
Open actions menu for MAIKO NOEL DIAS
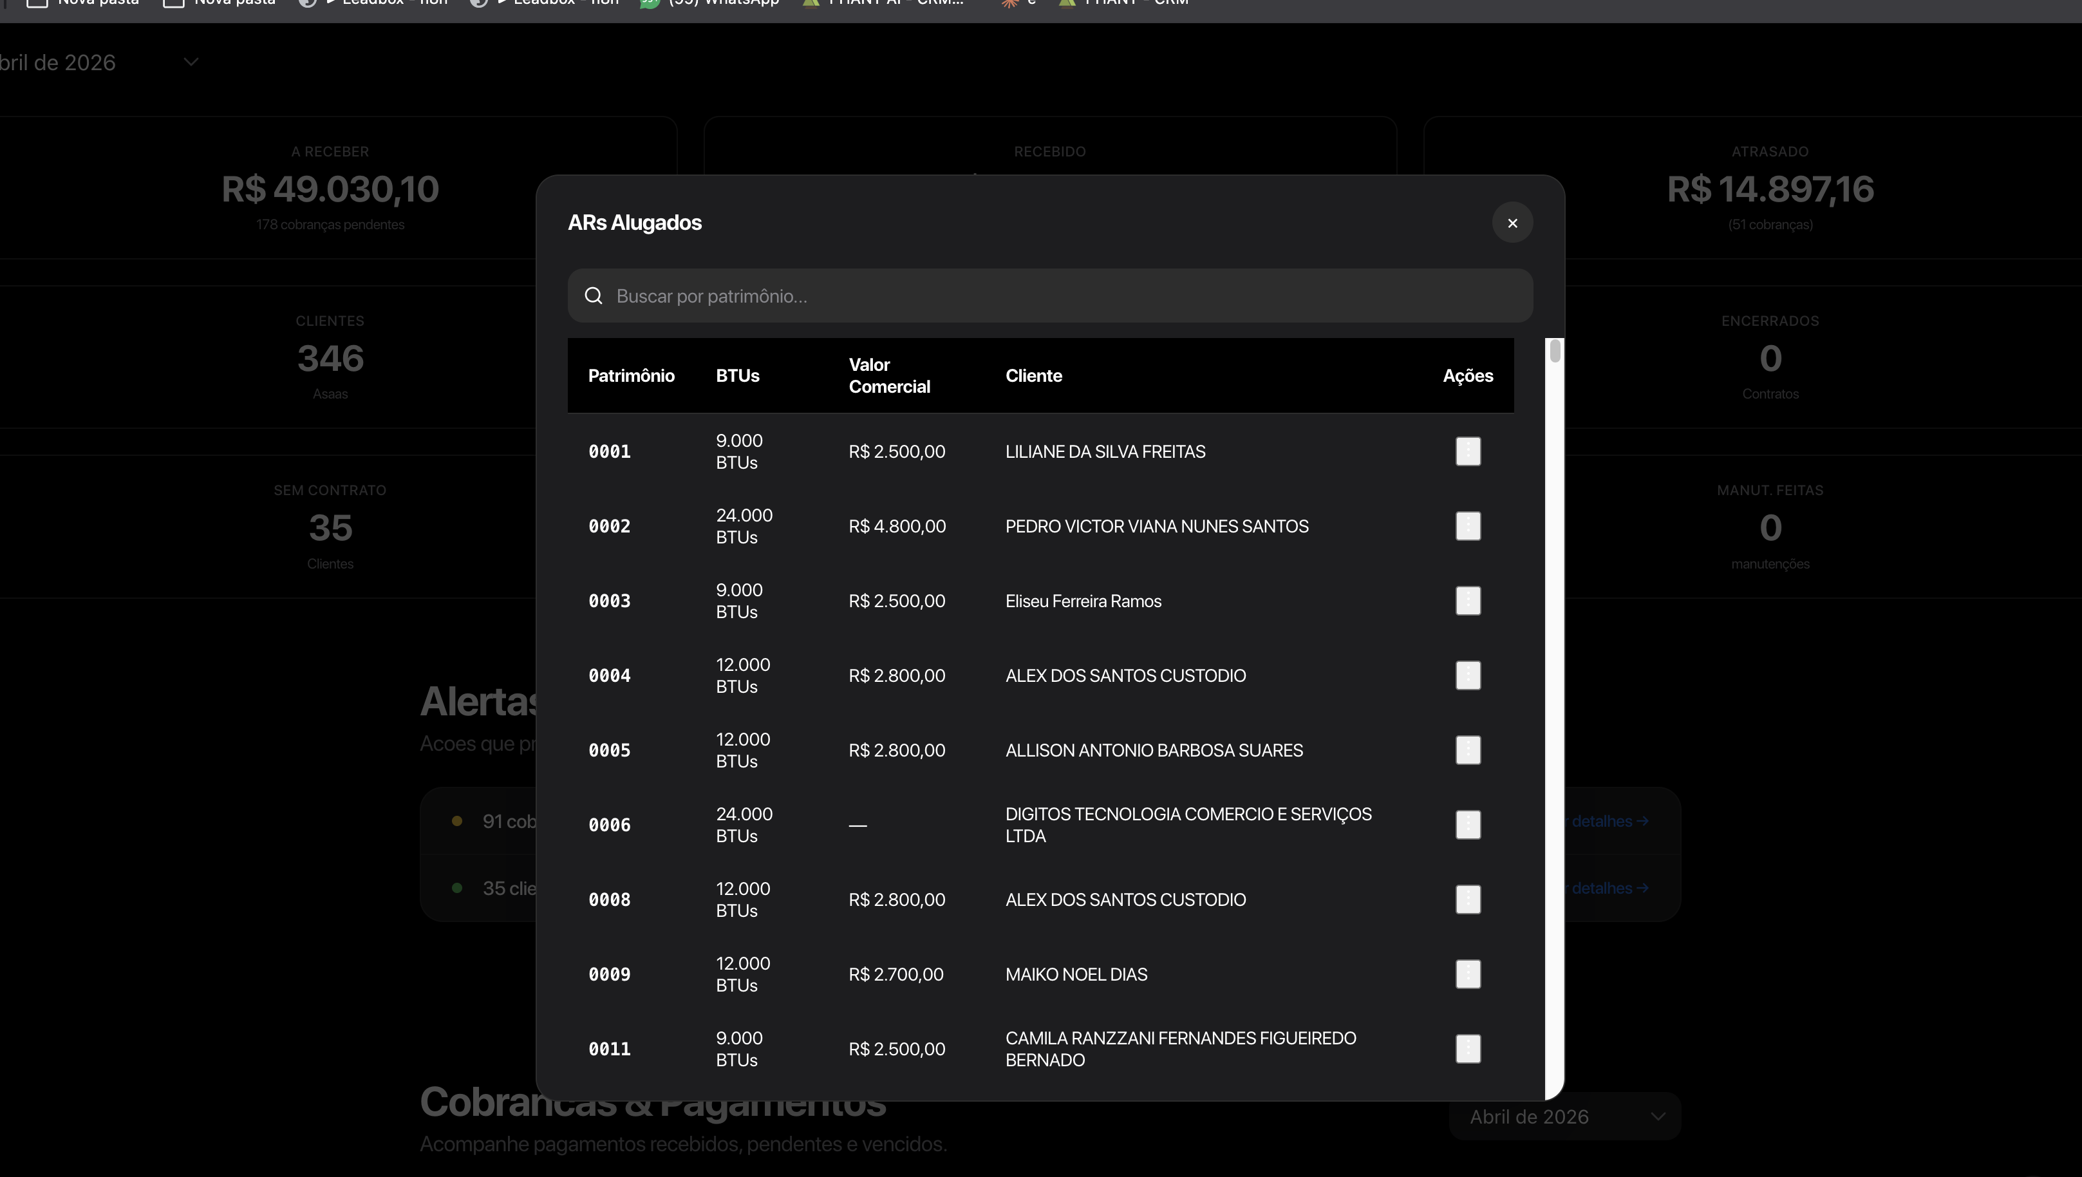coord(1468,974)
